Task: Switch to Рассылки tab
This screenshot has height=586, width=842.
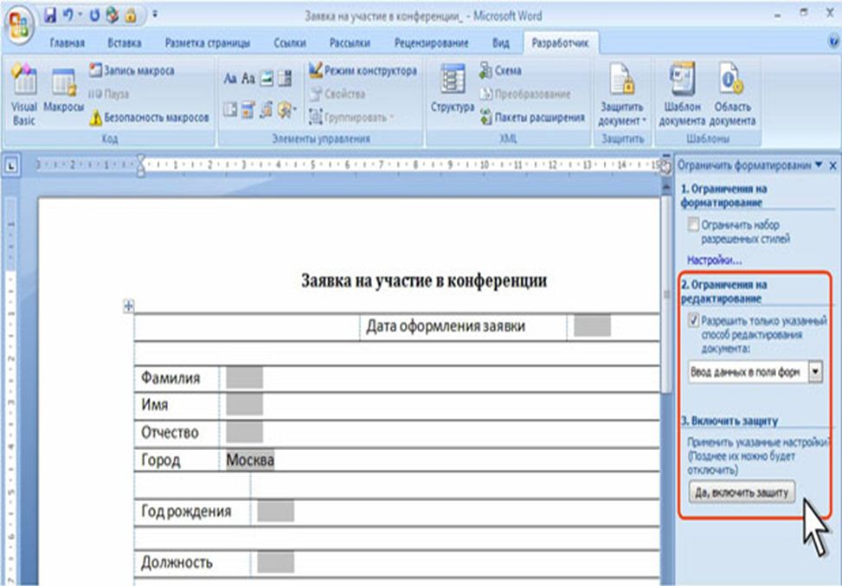Action: [x=350, y=43]
